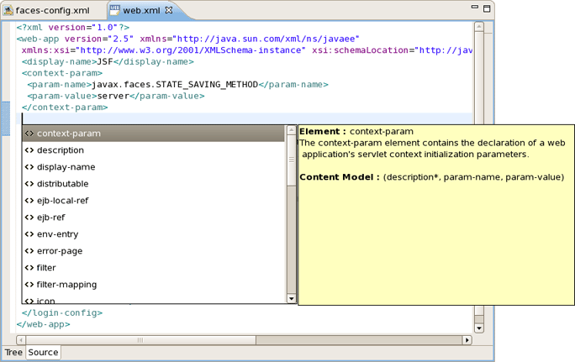Close the web.xml editor tab
Viewport: 575px width, 362px height.
click(168, 11)
